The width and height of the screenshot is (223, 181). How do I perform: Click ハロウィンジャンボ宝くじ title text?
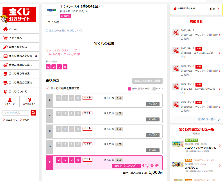point(201,148)
